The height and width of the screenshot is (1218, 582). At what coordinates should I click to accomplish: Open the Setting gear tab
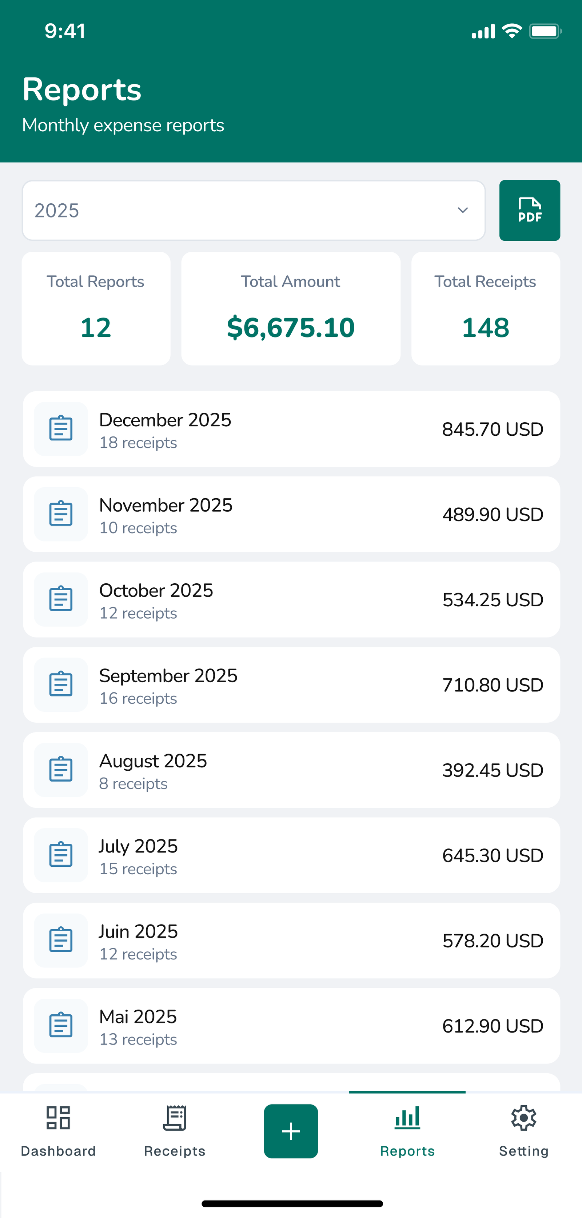click(523, 1130)
